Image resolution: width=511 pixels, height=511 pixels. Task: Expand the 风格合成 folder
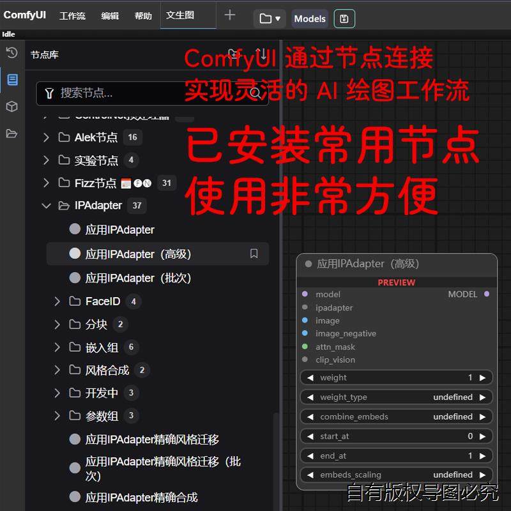click(x=57, y=370)
